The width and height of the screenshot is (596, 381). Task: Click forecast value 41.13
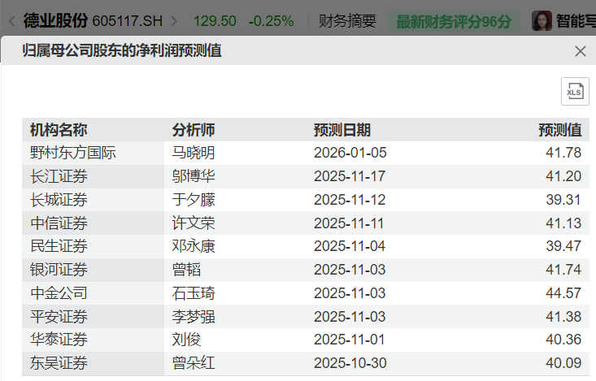(x=563, y=223)
